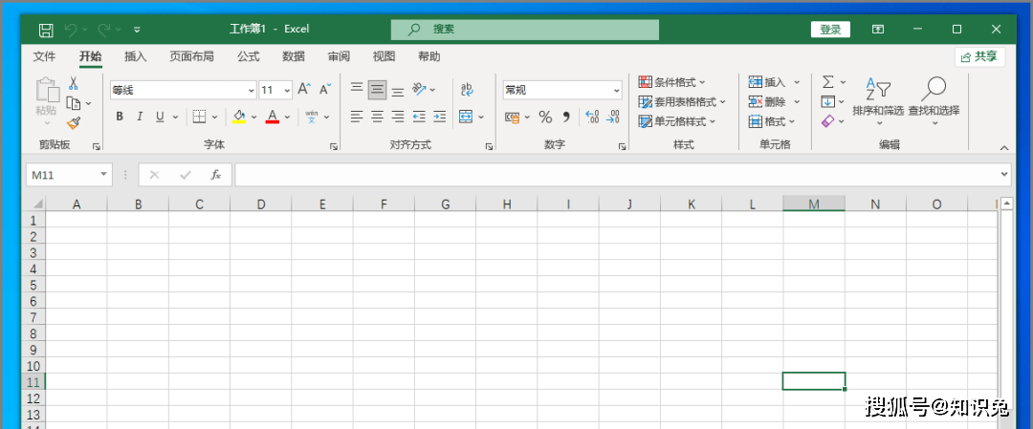Open 套用表格格式 menu
This screenshot has width=1033, height=429.
pos(682,102)
